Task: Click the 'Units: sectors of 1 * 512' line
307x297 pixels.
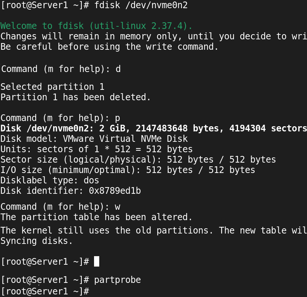Action: (97, 149)
